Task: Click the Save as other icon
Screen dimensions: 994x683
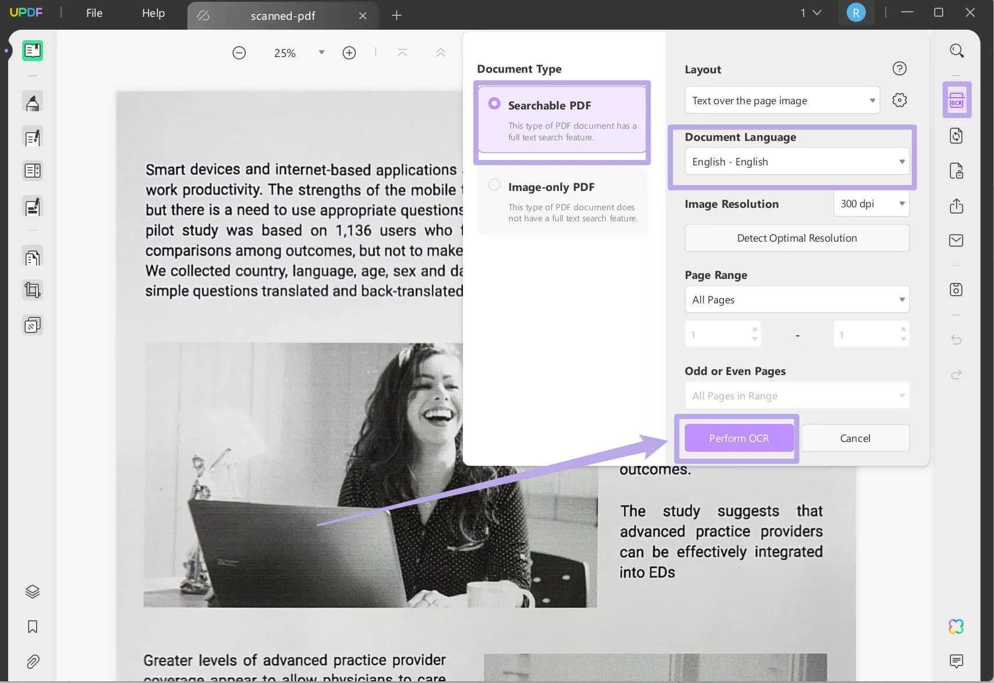Action: [957, 289]
